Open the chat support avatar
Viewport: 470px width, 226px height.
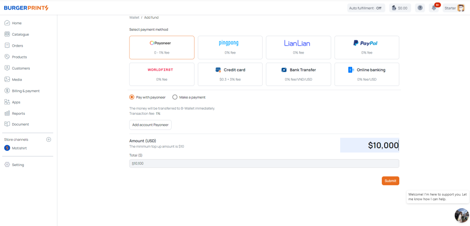point(461,215)
